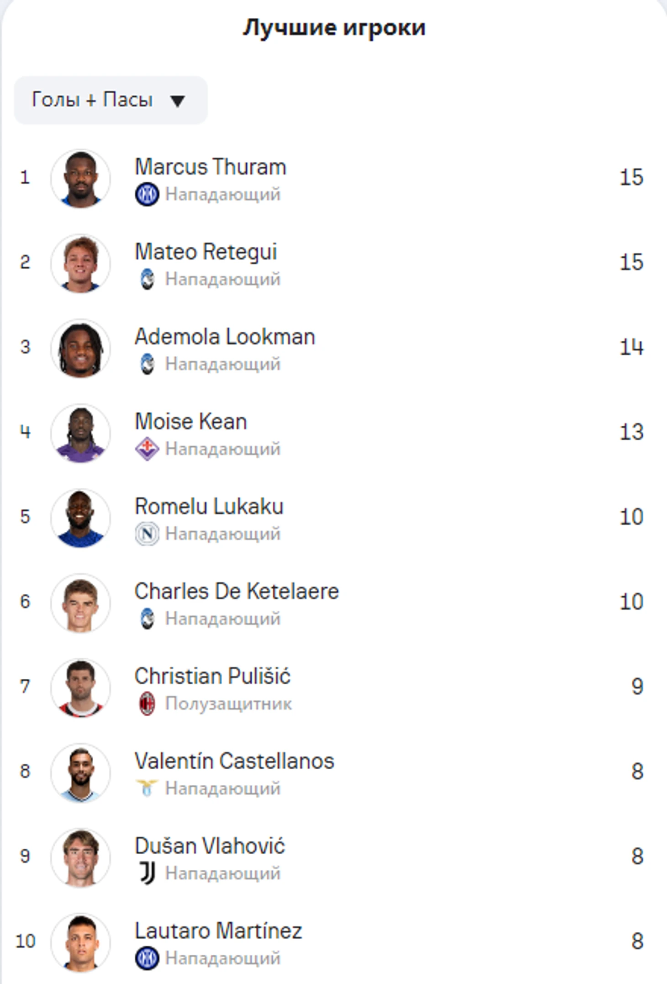Screen dimensions: 667x984
Task: Select Charles De Ketelaere's avatar
Action: [80, 603]
